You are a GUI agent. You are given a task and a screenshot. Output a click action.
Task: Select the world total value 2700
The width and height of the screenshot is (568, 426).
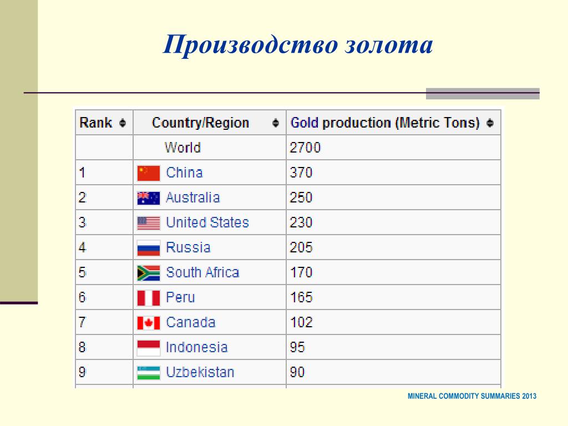pyautogui.click(x=306, y=148)
